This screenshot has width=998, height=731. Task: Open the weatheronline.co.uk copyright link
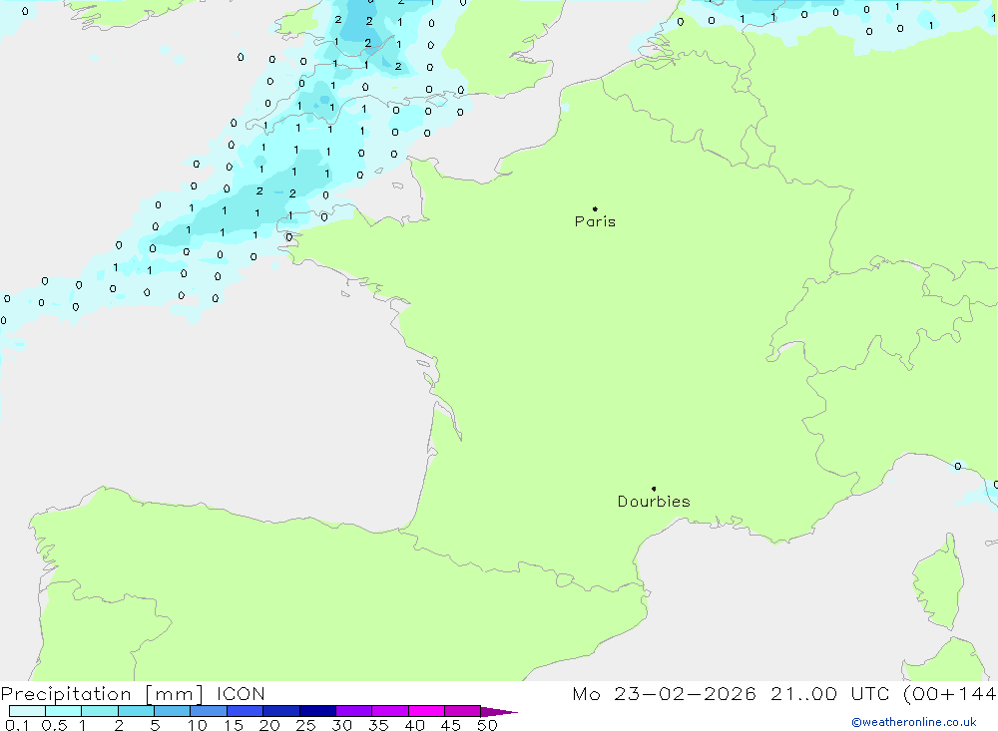[913, 722]
